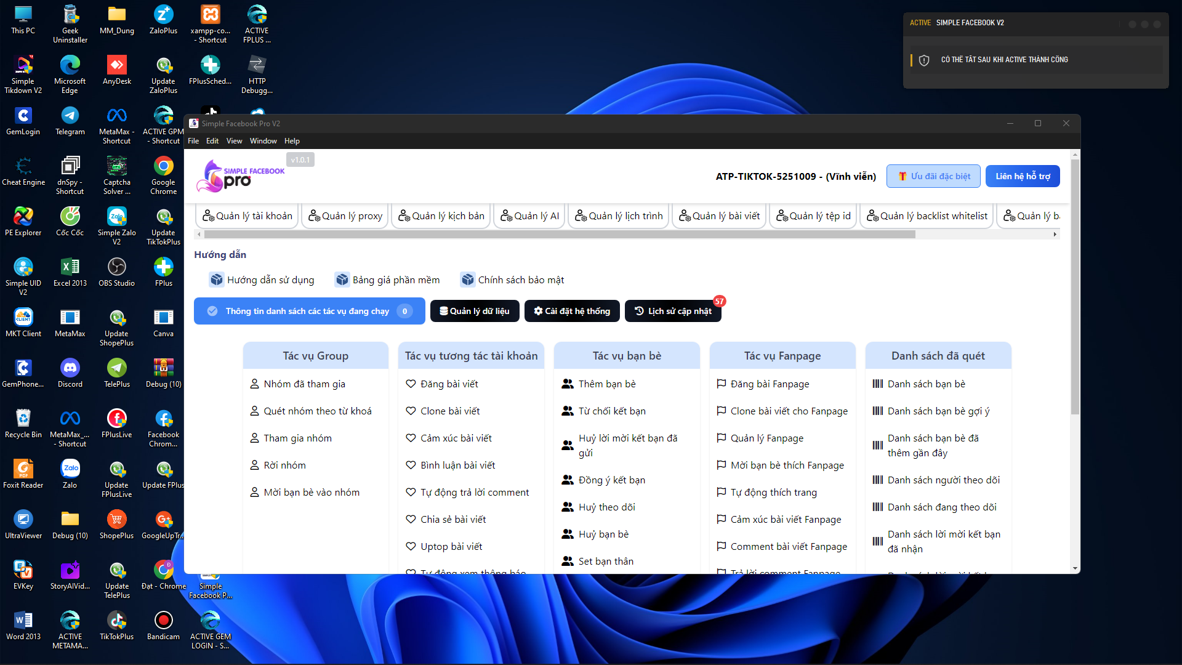Open the View menu

(x=234, y=141)
